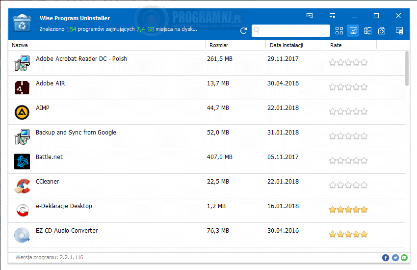Click the Wersja programu version text

coord(49,257)
